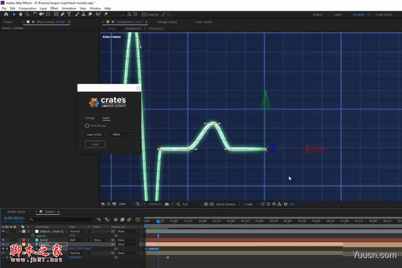Select the Brush tool

coord(77,15)
